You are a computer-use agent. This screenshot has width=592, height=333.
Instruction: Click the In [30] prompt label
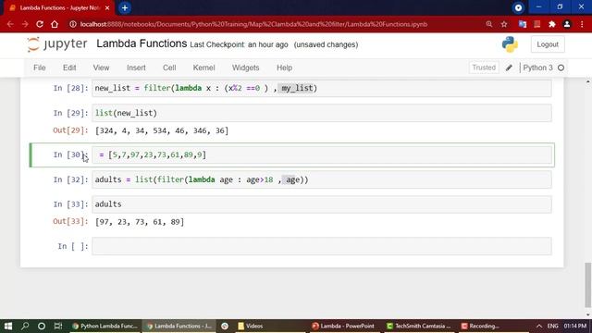(x=70, y=154)
